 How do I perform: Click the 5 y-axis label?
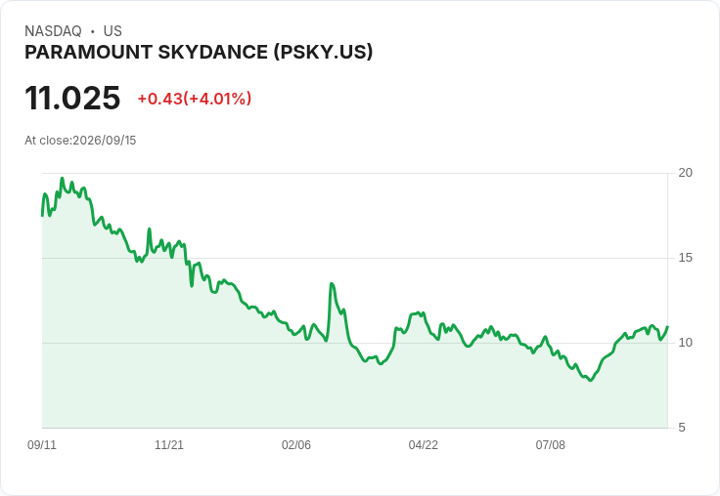tap(682, 428)
